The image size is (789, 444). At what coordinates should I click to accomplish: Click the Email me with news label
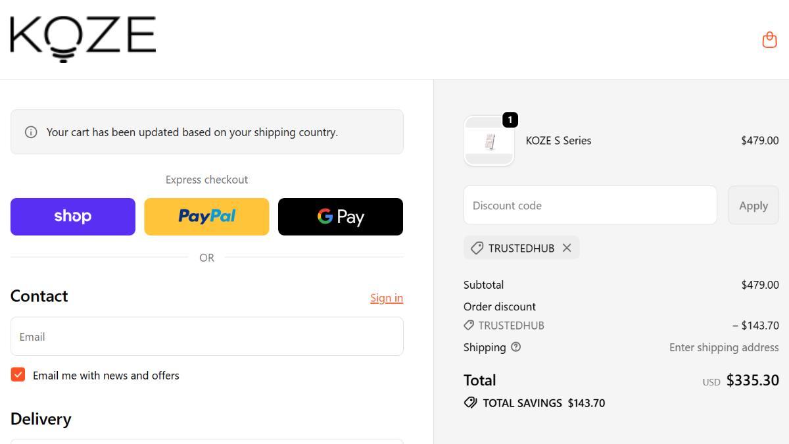tap(106, 376)
